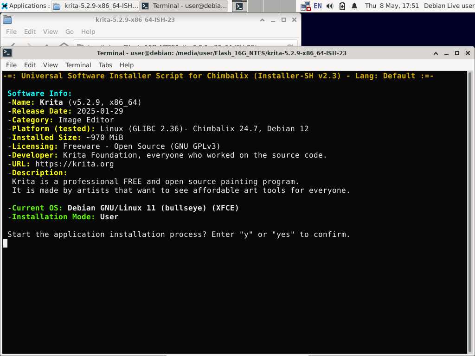Click the 'Current OS: Debian GNU/Linux 11' line
The width and height of the screenshot is (475, 356).
(x=123, y=208)
